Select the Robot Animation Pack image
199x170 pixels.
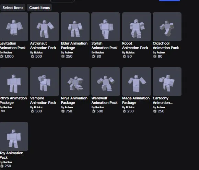pyautogui.click(x=137, y=27)
